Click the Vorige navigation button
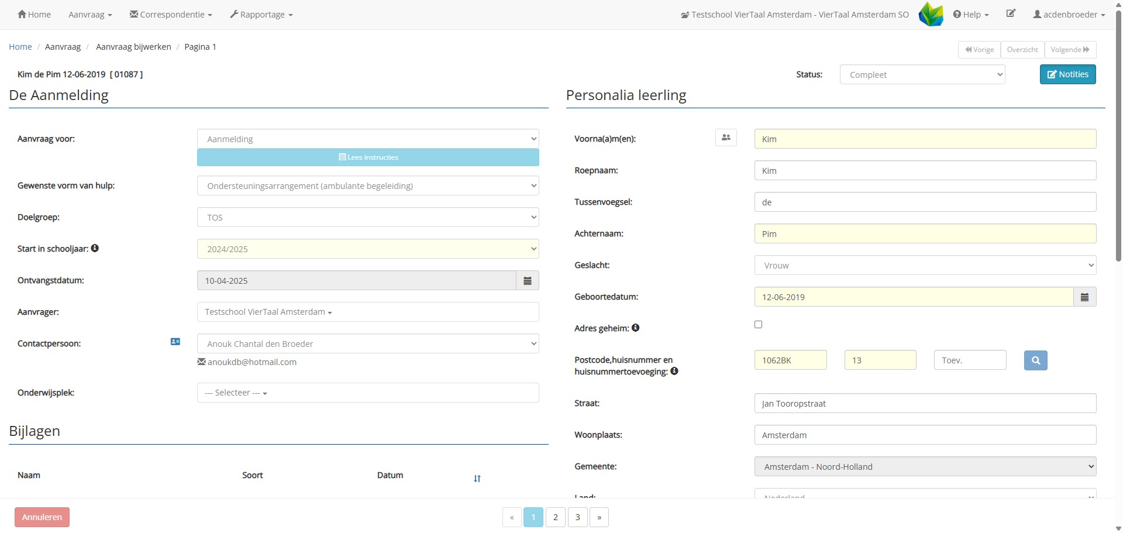Screen dimensions: 1123x533 (980, 50)
